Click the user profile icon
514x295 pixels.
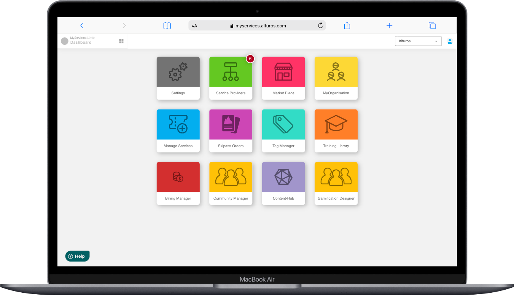(x=450, y=41)
